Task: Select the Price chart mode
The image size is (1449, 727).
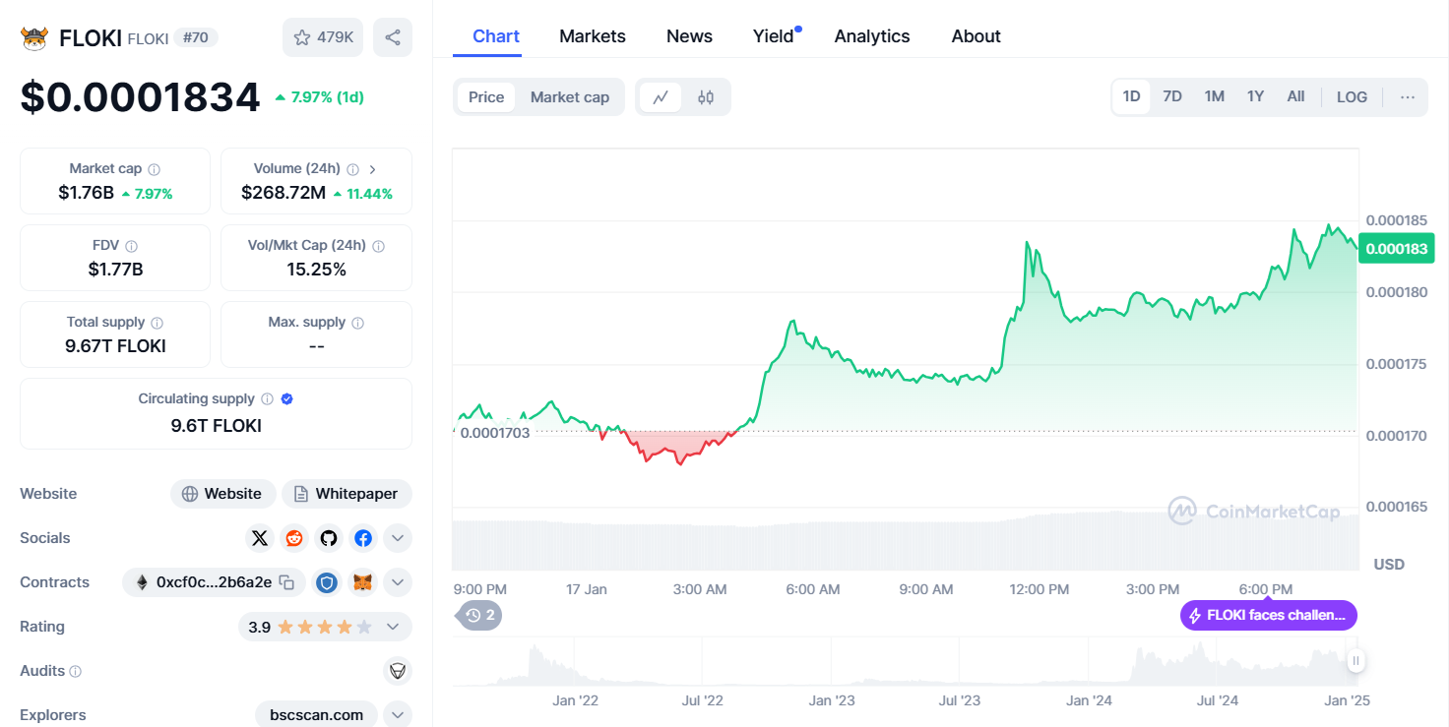Action: 486,97
